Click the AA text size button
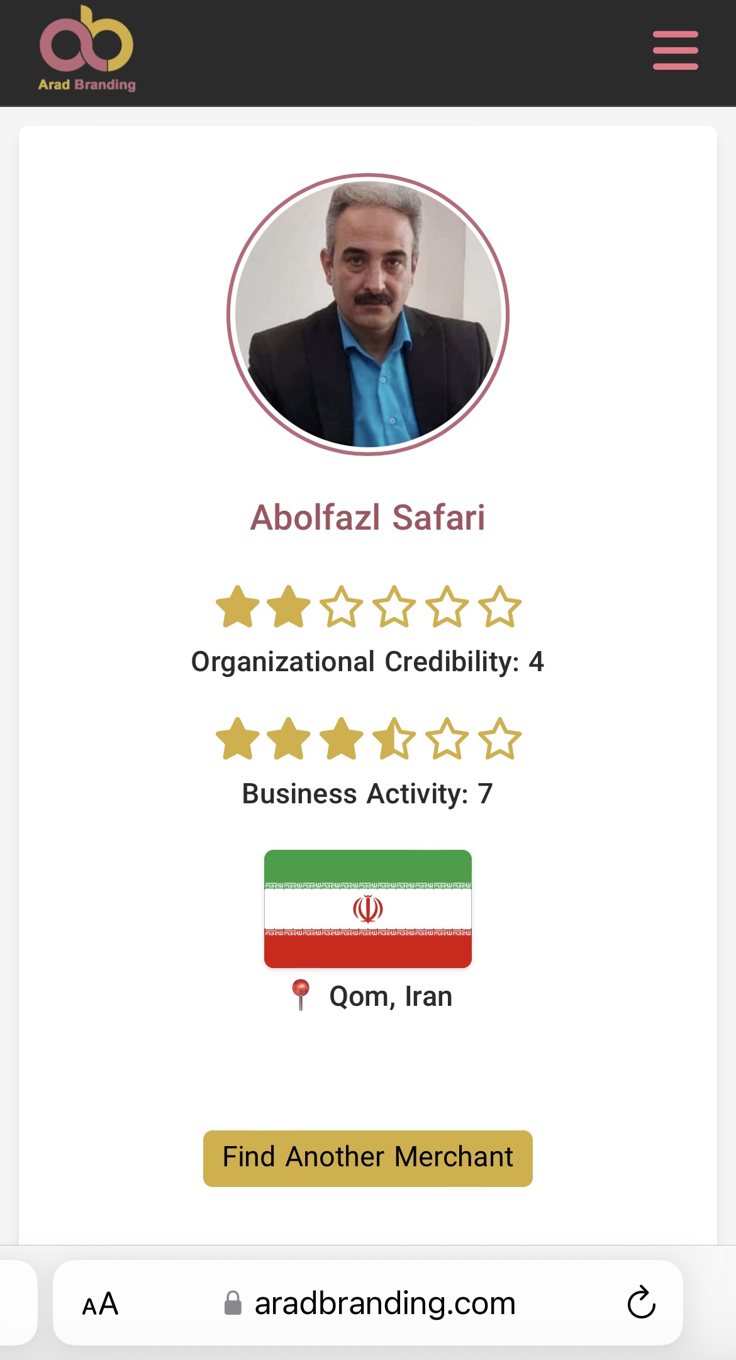 (x=100, y=1303)
